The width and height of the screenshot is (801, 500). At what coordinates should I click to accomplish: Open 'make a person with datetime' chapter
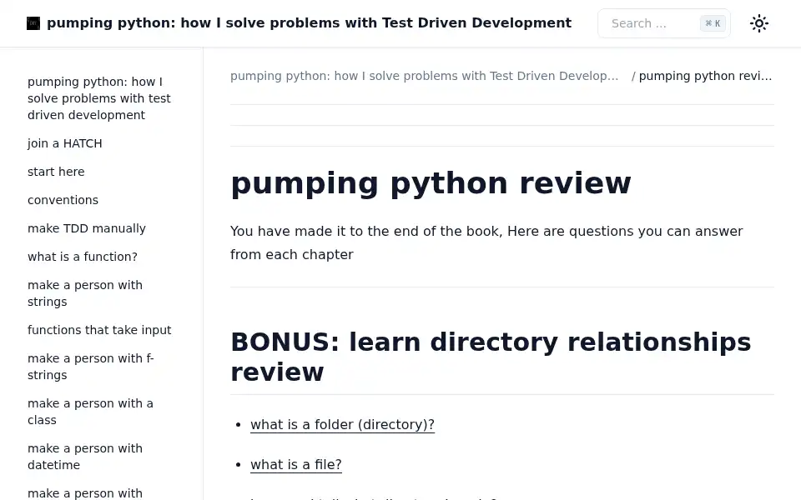[85, 457]
